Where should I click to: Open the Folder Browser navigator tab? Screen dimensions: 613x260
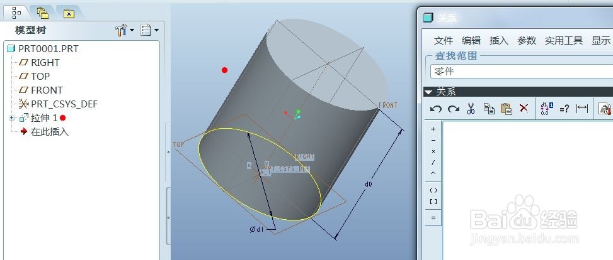coord(43,13)
